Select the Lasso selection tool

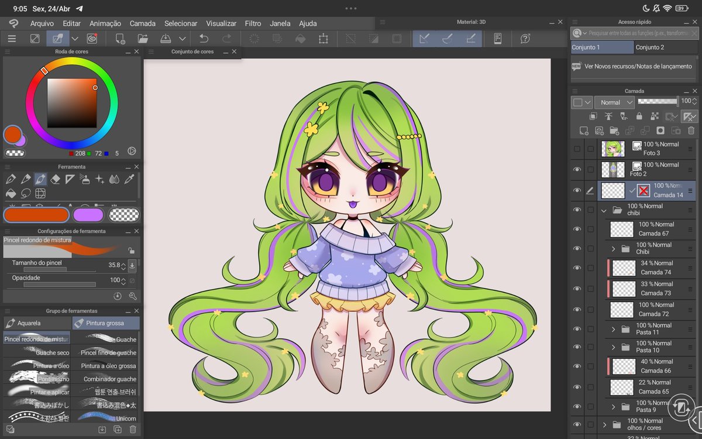pyautogui.click(x=26, y=194)
